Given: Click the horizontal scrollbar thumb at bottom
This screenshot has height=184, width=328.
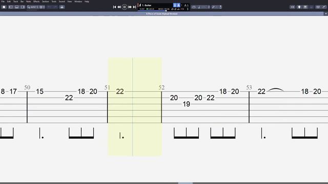Looking at the screenshot, I should tap(186, 183).
